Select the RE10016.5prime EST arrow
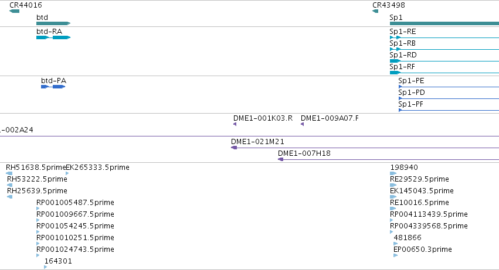The image size is (499, 270). (x=393, y=209)
